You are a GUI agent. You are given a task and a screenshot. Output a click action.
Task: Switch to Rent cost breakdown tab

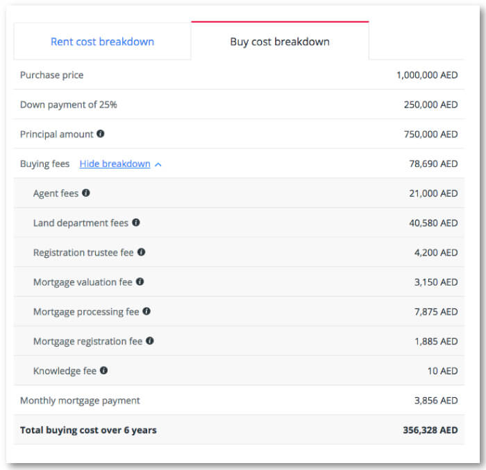[102, 42]
